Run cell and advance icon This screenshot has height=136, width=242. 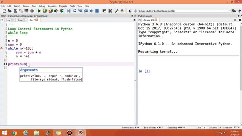pyautogui.click(x=51, y=11)
